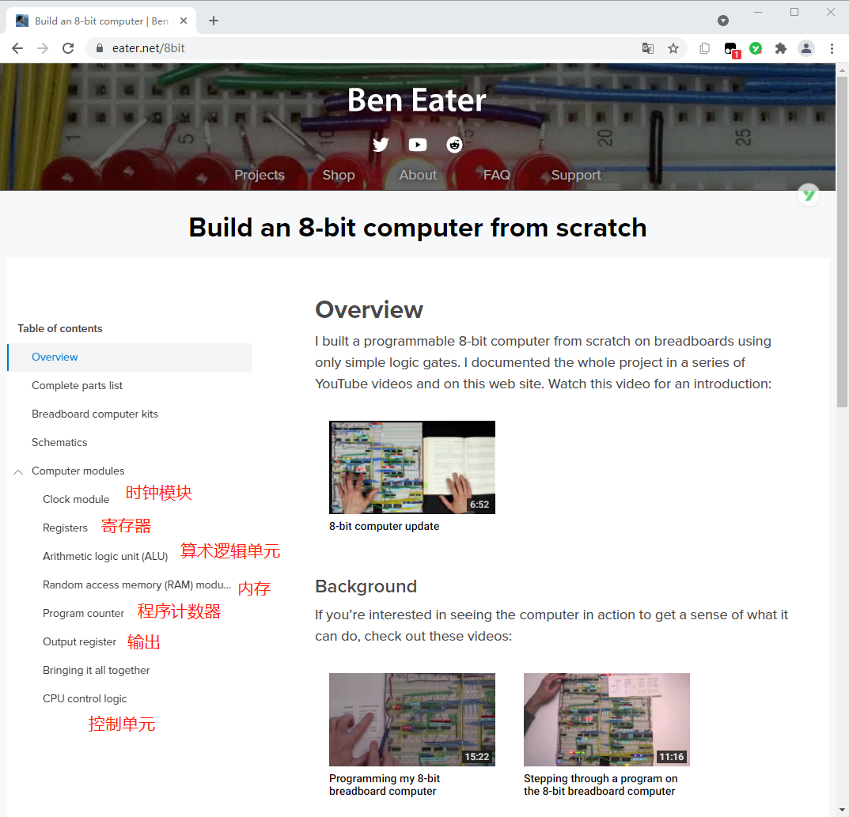Image resolution: width=849 pixels, height=817 pixels.
Task: Click the 8-bit computer update caption
Action: 384,526
